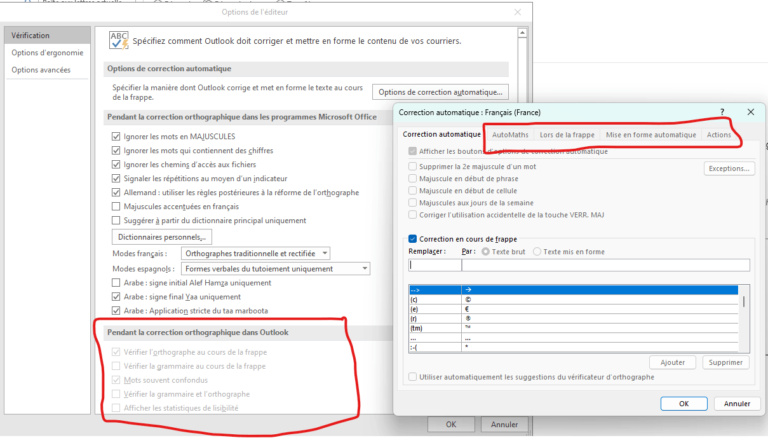Toggle Arabe Application stricte du taa marboota
The height and width of the screenshot is (438, 768).
point(116,311)
